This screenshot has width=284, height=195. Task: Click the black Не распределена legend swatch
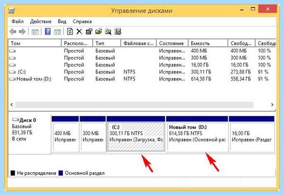click(13, 173)
